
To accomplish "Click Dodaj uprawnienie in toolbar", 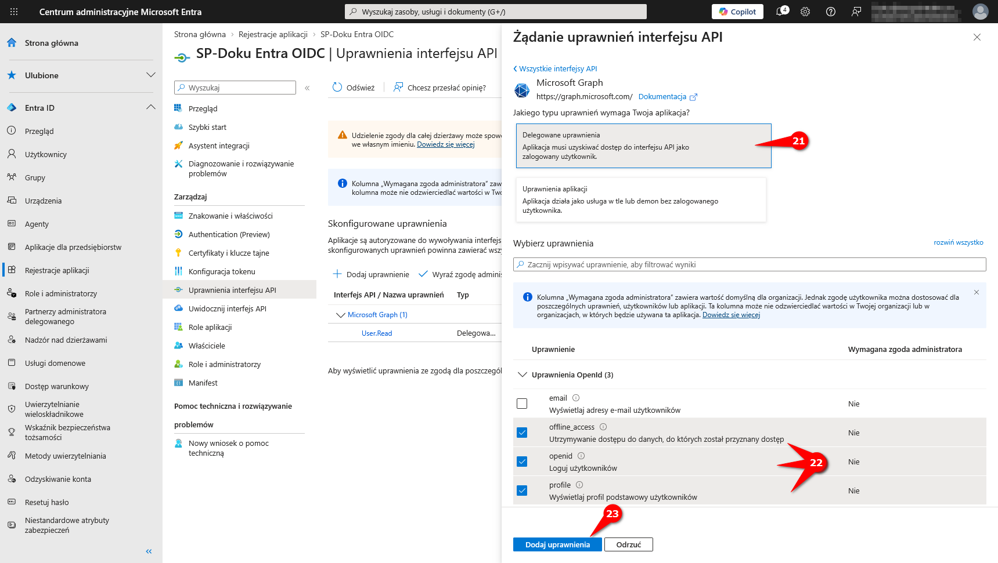I will click(371, 274).
